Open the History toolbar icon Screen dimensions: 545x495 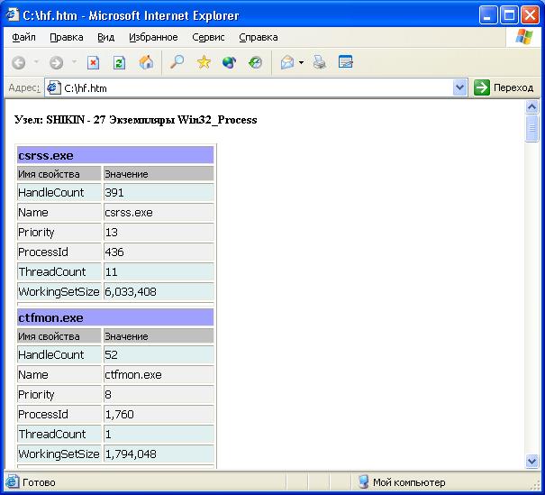tap(255, 63)
